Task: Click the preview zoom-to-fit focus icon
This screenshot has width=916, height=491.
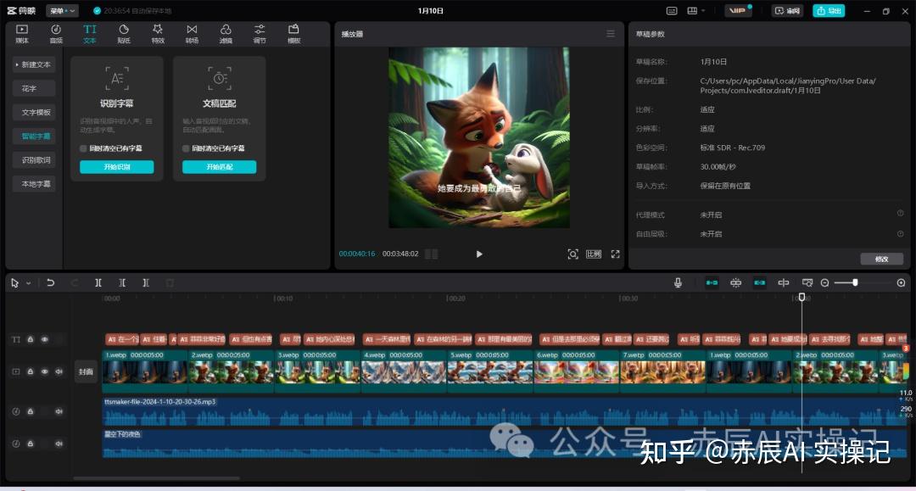Action: click(x=572, y=254)
